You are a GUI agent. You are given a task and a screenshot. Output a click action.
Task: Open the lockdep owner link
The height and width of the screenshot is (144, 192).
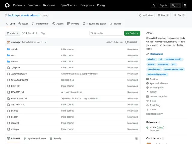pos(13,15)
